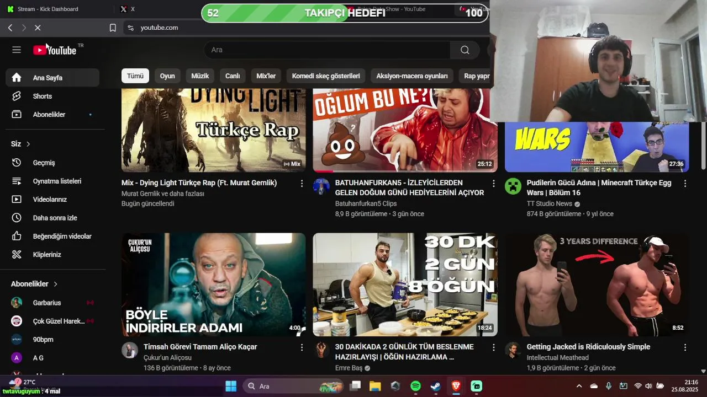The width and height of the screenshot is (707, 397).
Task: Open options for 30 DAKİKADA video
Action: tap(493, 347)
